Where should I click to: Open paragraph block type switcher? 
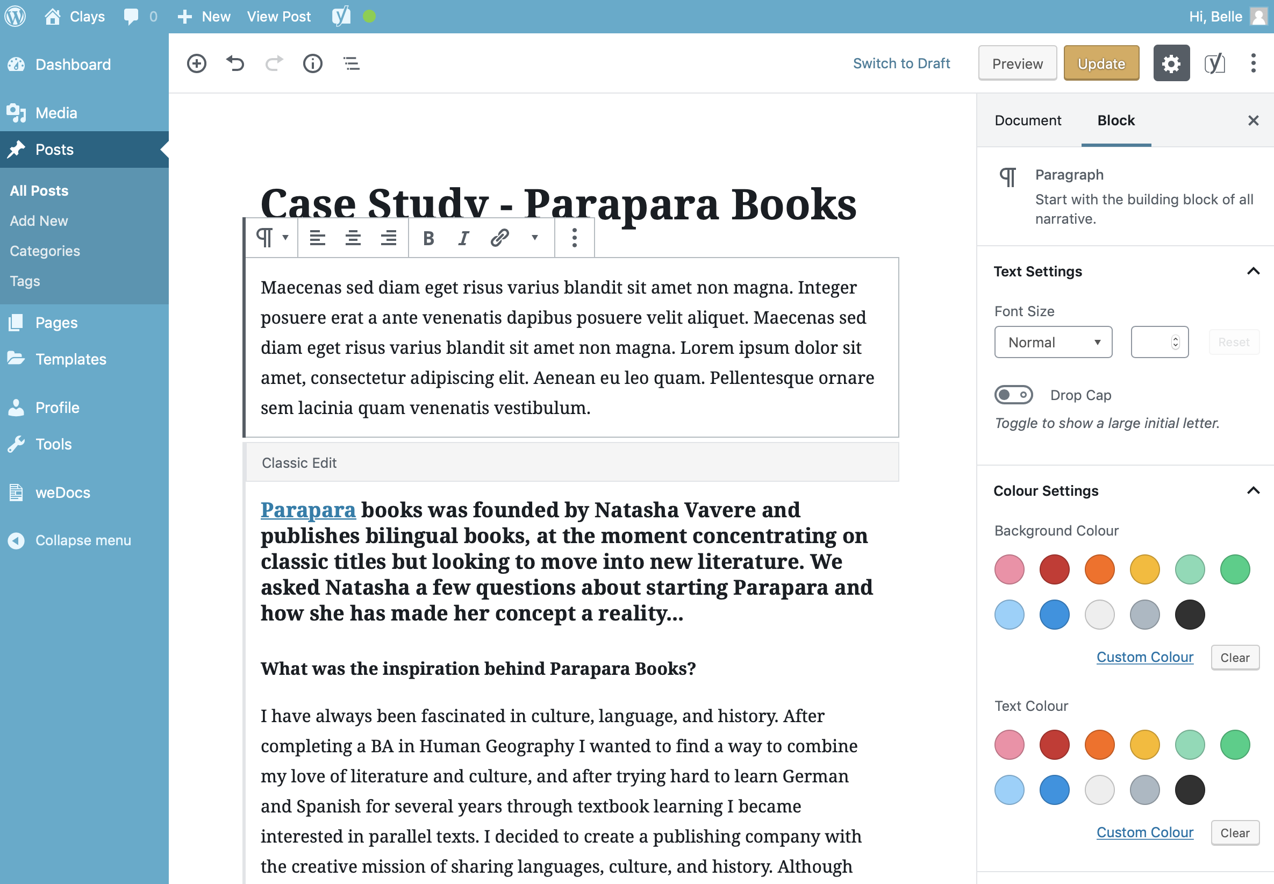click(x=272, y=238)
